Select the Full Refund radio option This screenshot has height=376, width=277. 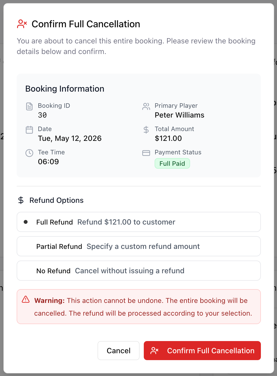[x=139, y=222]
